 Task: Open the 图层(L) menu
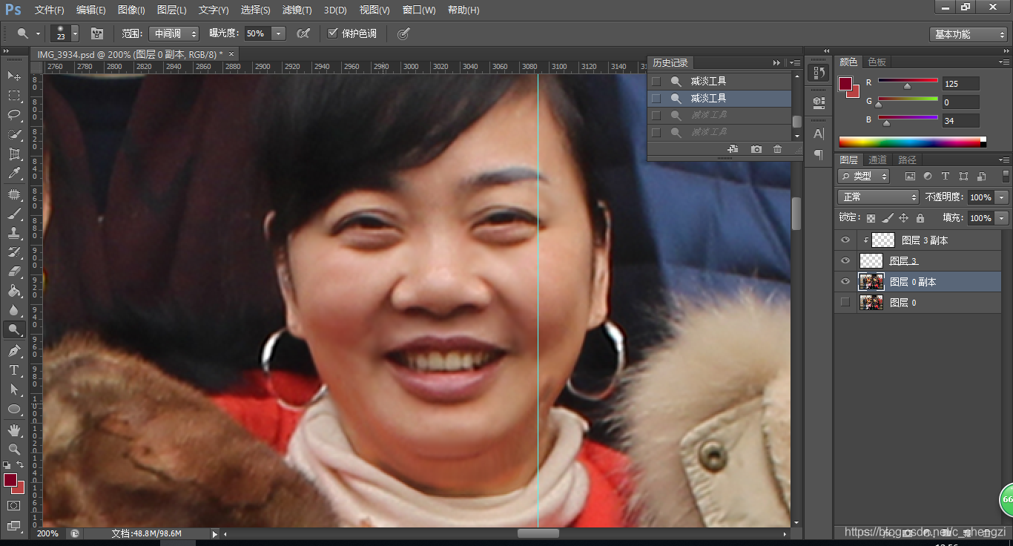[x=172, y=10]
